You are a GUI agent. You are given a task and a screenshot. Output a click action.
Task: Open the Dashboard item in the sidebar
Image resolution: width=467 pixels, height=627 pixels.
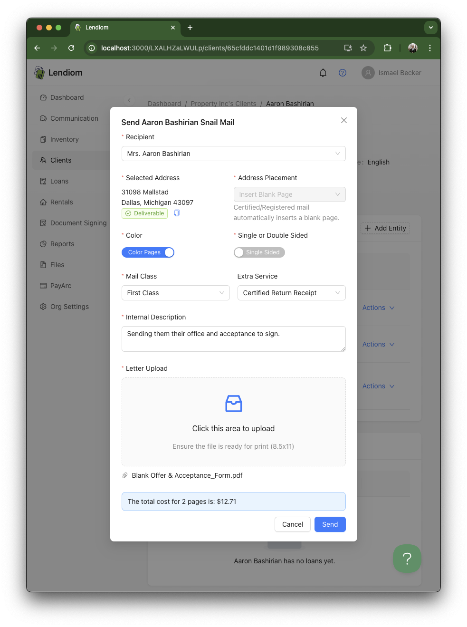[x=67, y=97]
